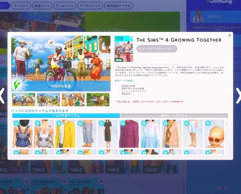The image size is (241, 194).
Task: Click pack icon on pink blazer item
Action: (165, 123)
